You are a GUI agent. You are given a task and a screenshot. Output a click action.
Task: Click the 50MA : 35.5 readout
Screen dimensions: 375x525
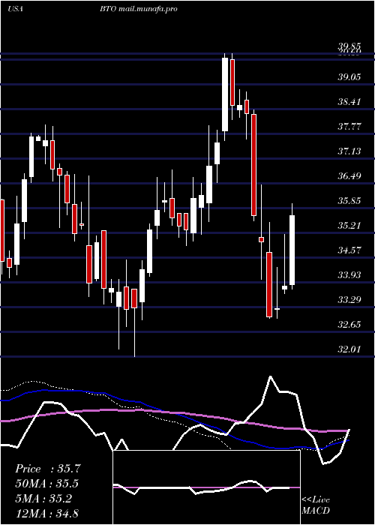click(x=47, y=484)
